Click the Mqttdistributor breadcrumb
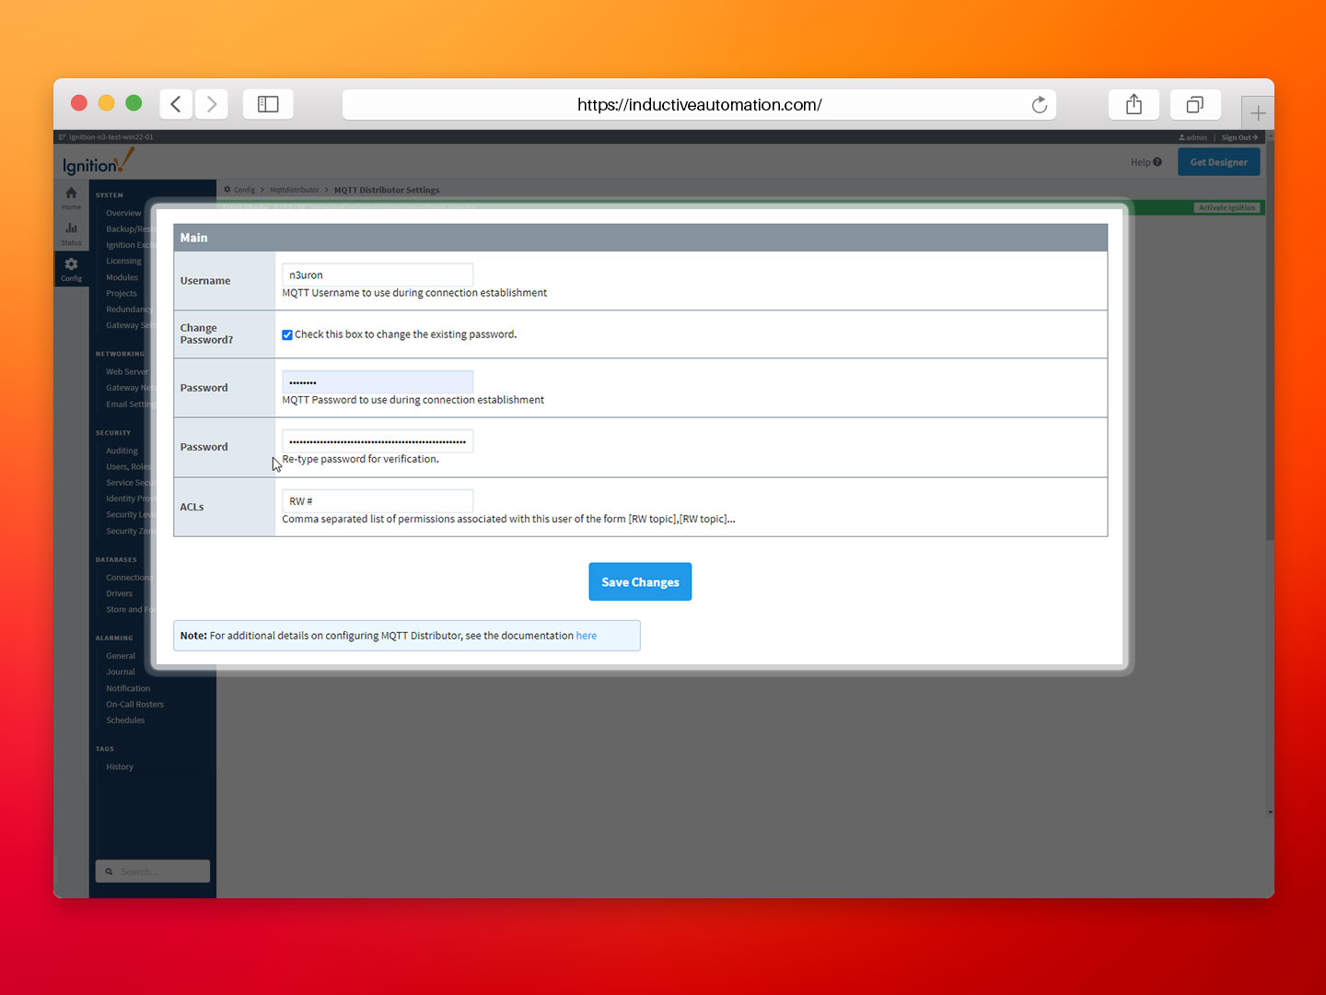Viewport: 1326px width, 995px height. [294, 190]
